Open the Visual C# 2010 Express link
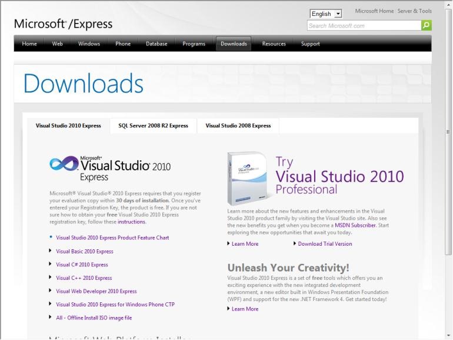The image size is (453, 340). click(x=82, y=265)
